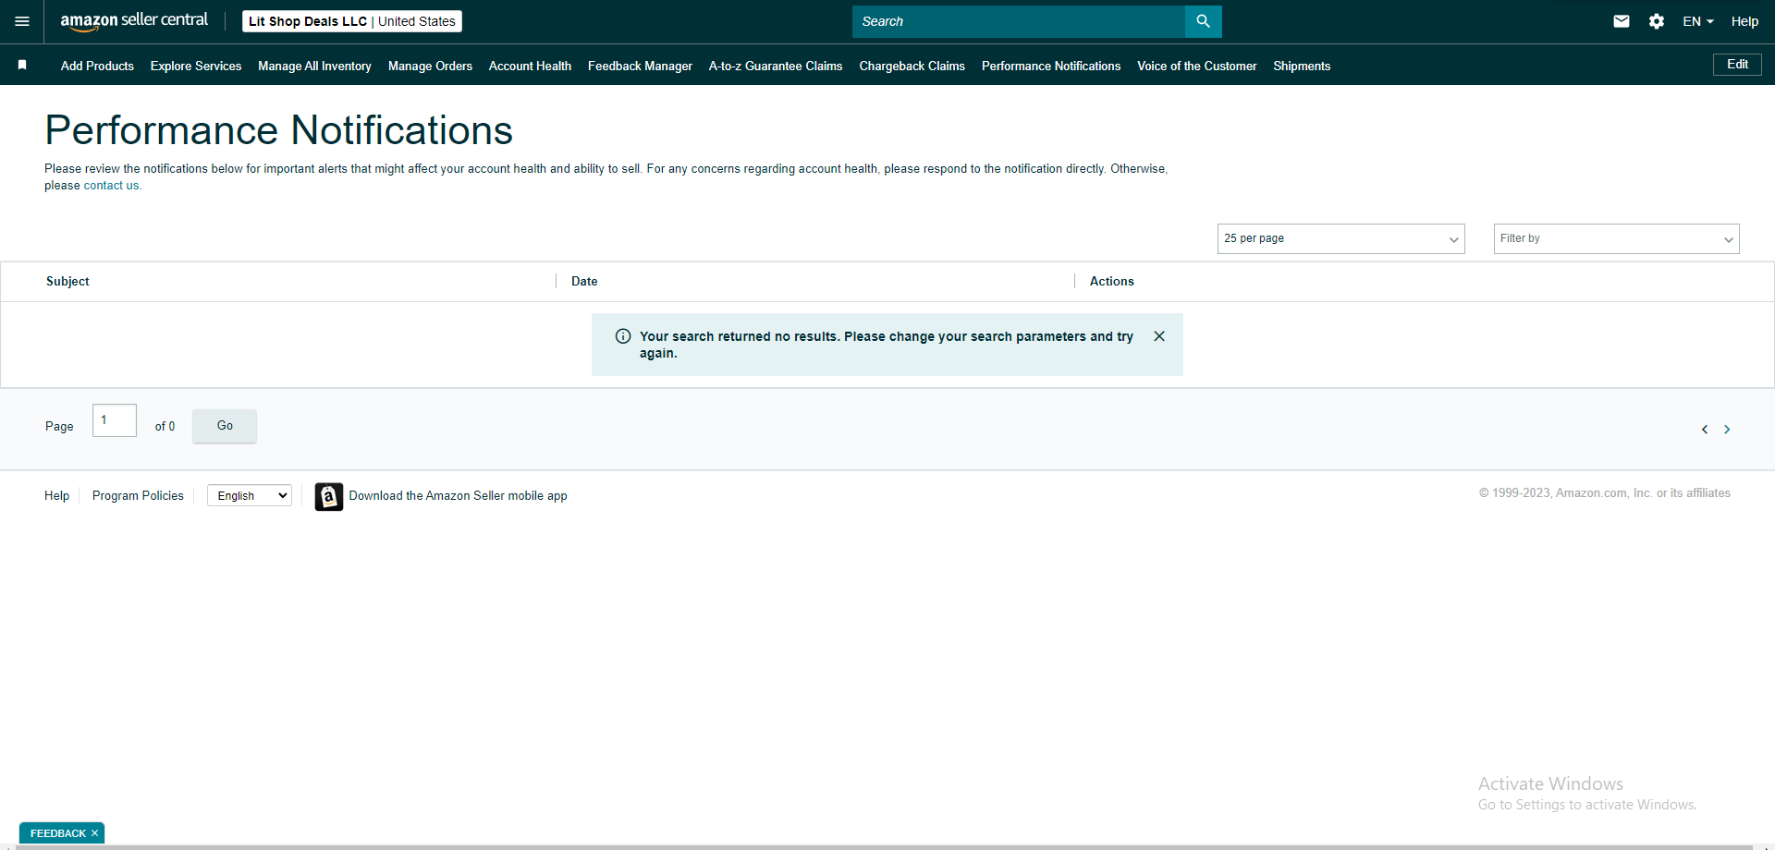Open the messages envelope icon
Viewport: 1775px width, 850px height.
click(x=1622, y=21)
